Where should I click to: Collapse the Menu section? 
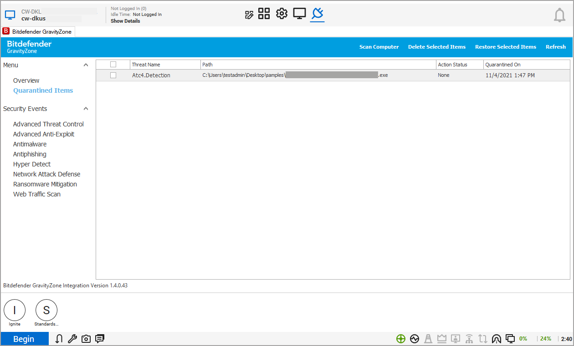click(86, 65)
